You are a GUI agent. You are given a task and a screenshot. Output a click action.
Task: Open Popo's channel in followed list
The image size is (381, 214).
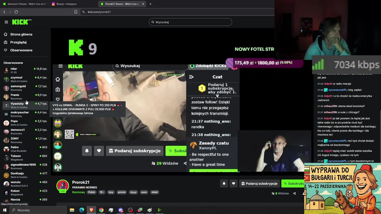25,123
